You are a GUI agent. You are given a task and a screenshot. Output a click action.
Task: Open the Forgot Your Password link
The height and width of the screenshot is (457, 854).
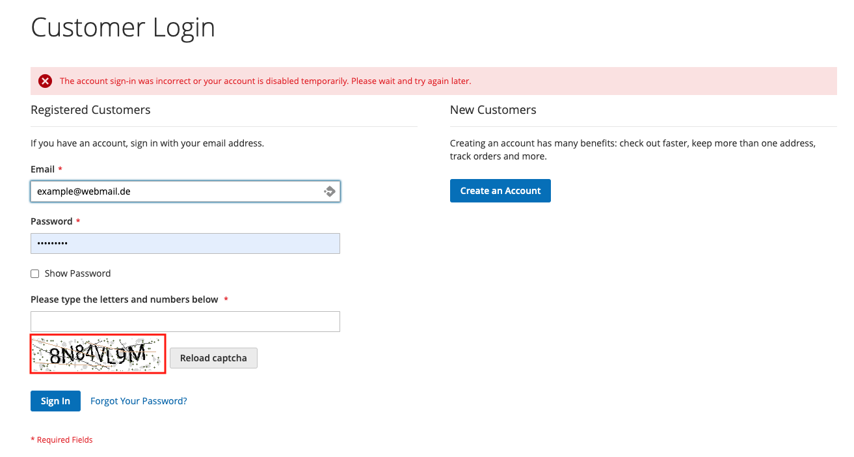tap(139, 401)
